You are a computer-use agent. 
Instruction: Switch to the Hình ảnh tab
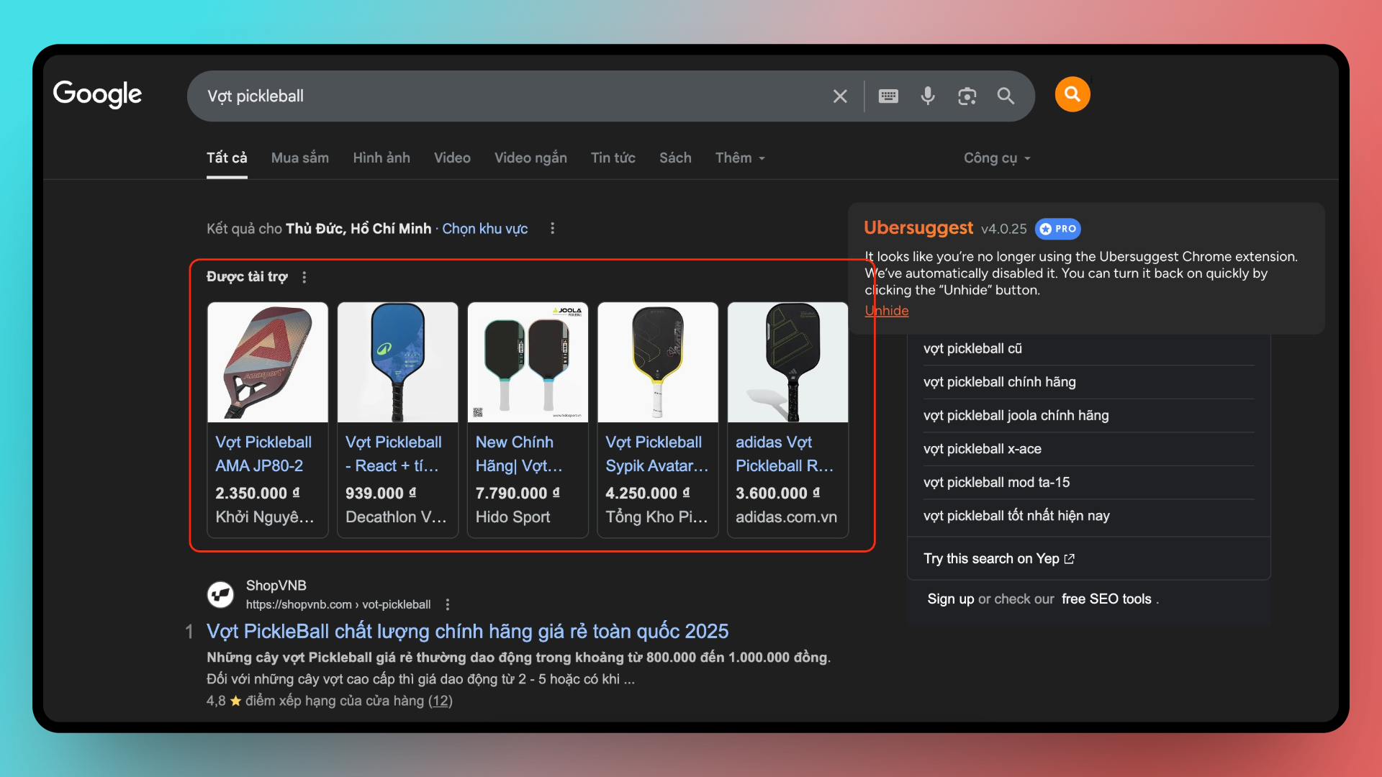tap(381, 158)
